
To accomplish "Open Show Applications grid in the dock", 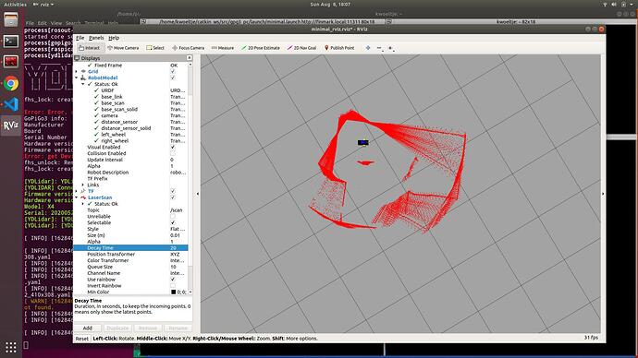I will point(11,348).
